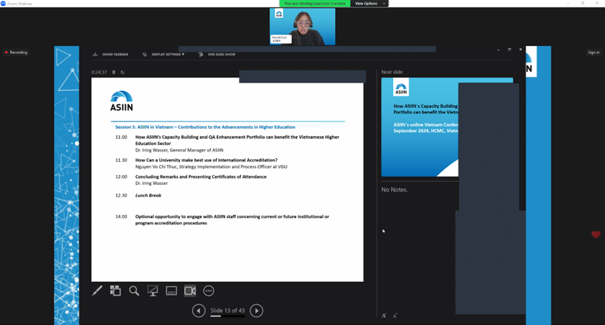The width and height of the screenshot is (605, 325).
Task: Go to the previous slide
Action: click(x=199, y=310)
